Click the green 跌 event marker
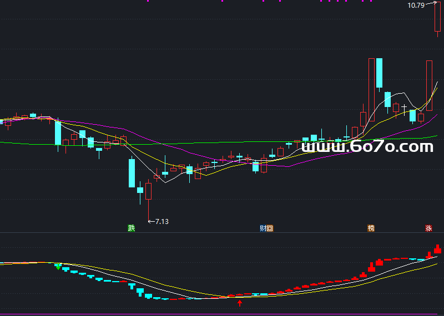 132,228
